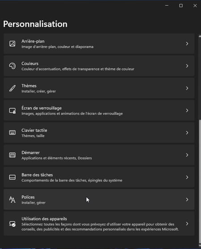Click the Arrière-plan picture icon
Image resolution: width=201 pixels, height=249 pixels.
tap(13, 43)
